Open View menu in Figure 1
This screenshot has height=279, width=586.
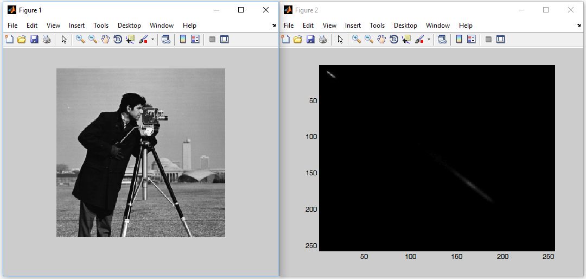[x=53, y=26]
